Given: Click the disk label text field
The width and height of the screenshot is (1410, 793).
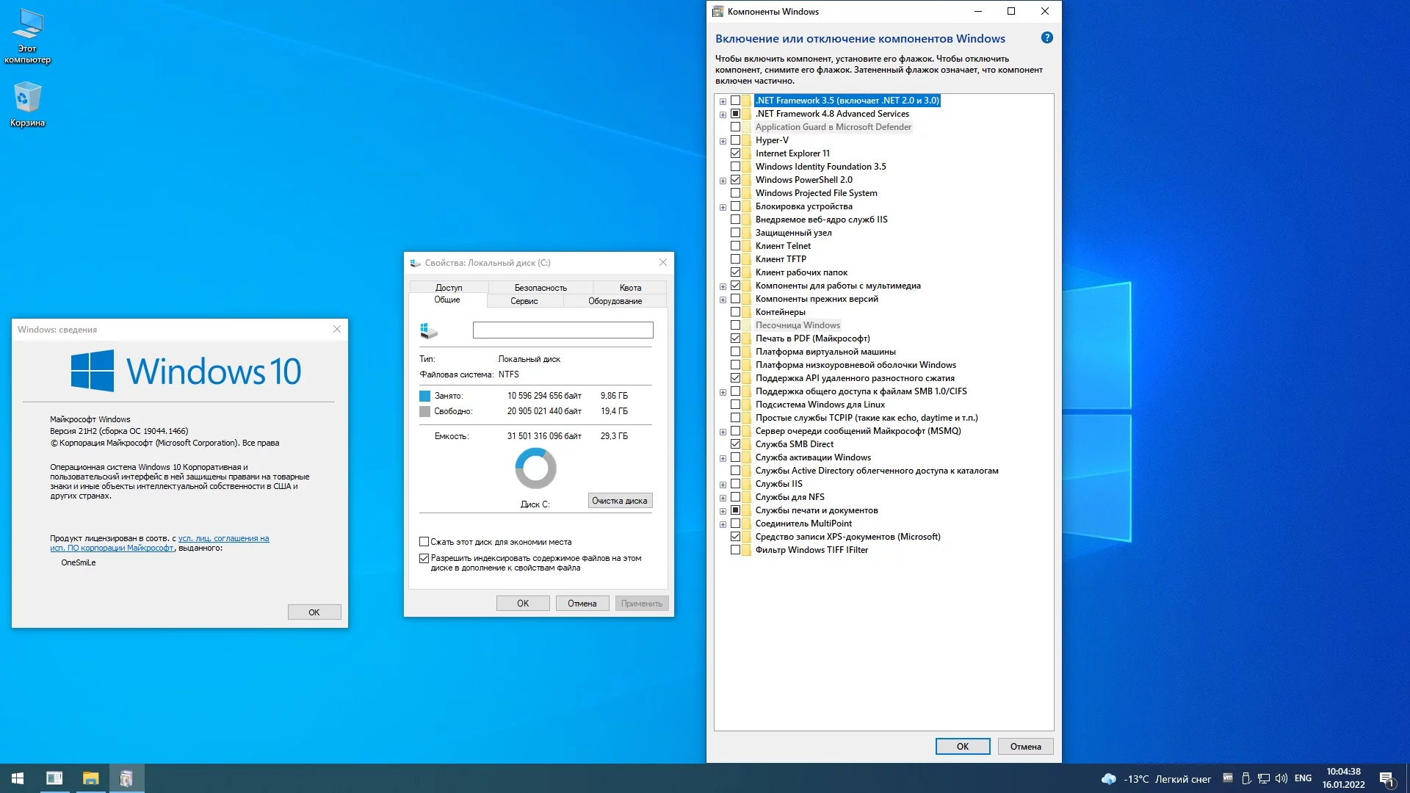Looking at the screenshot, I should (x=563, y=330).
